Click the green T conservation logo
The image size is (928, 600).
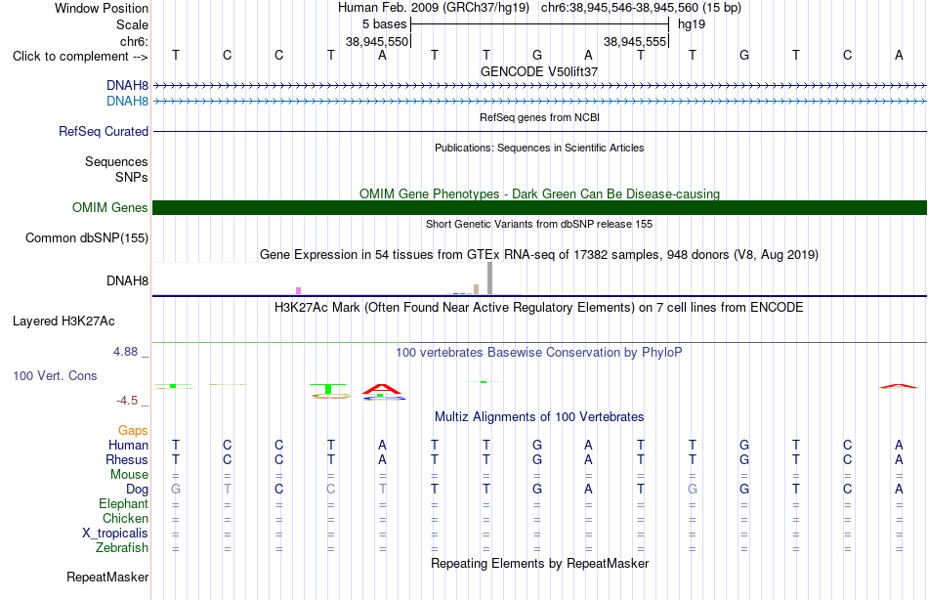(329, 389)
